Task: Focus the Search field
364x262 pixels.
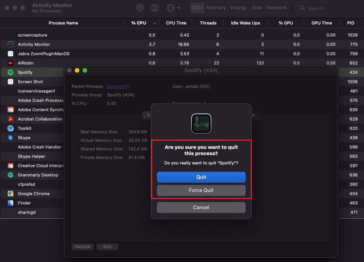Action: point(330,8)
